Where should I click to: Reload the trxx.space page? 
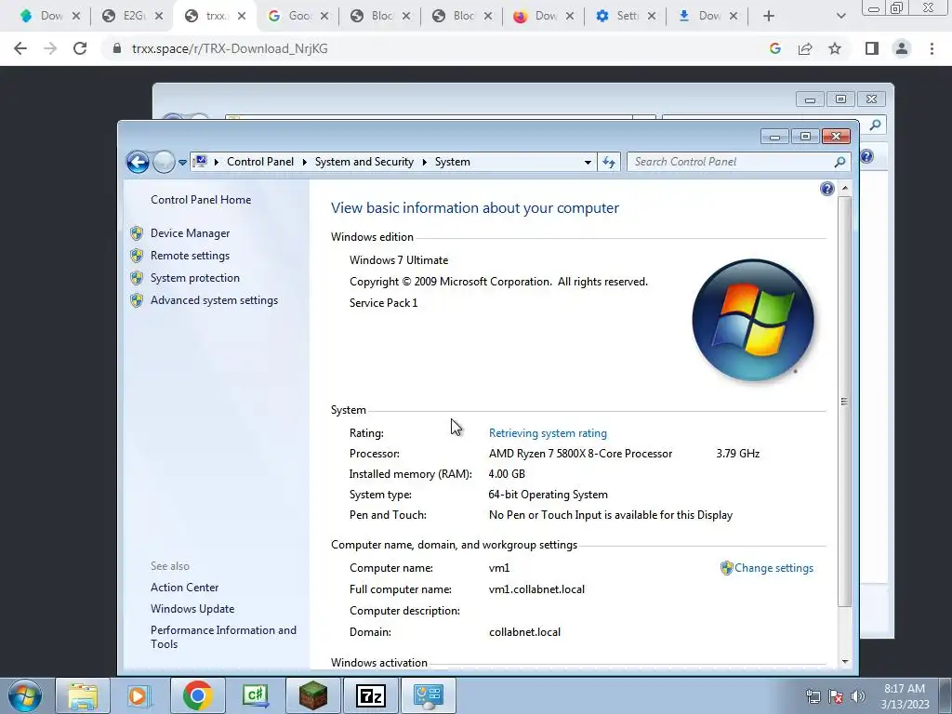[x=80, y=48]
